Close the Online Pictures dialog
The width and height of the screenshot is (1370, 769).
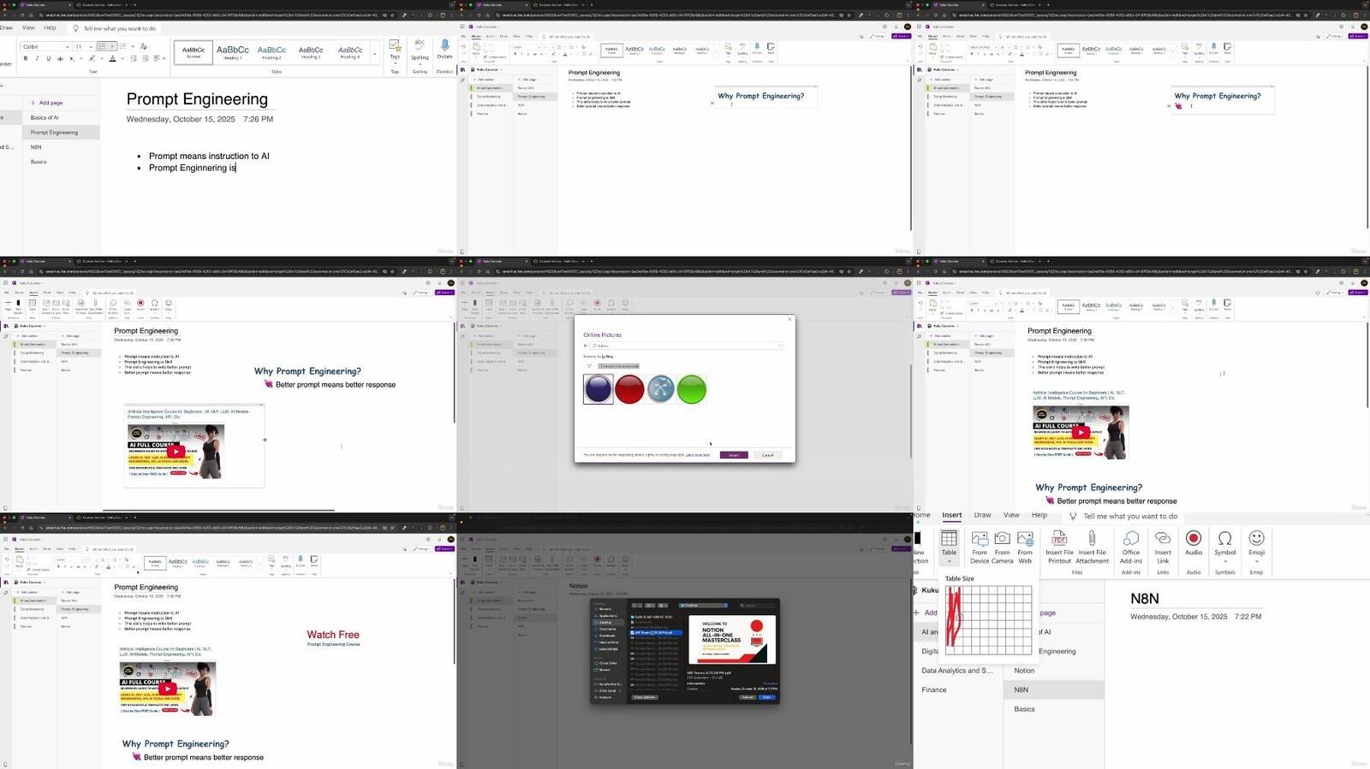click(789, 319)
